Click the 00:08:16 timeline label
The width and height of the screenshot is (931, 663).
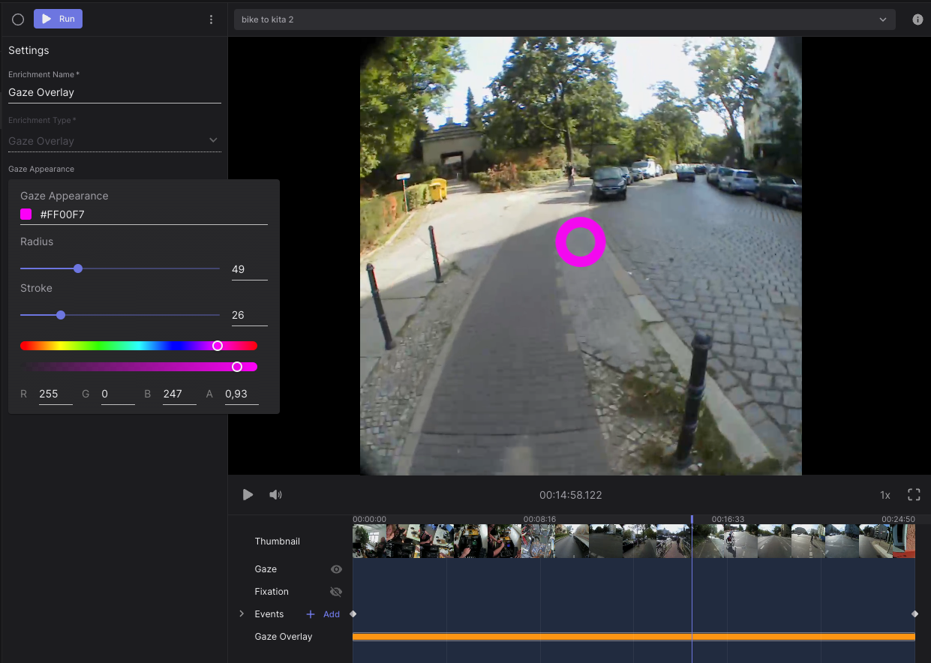[539, 519]
